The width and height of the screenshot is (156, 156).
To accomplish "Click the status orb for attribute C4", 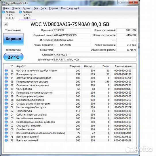I will tap(6, 115).
